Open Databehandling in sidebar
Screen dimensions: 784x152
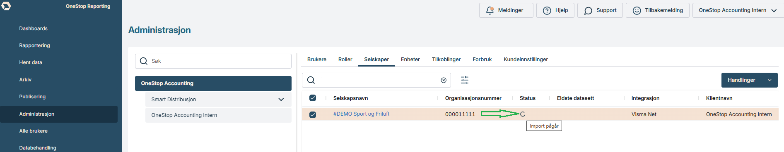tap(38, 148)
